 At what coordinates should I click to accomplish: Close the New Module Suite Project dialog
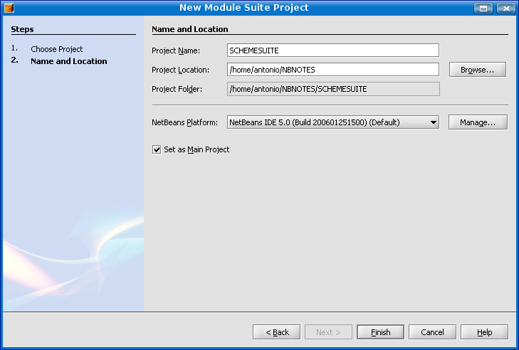[x=506, y=8]
